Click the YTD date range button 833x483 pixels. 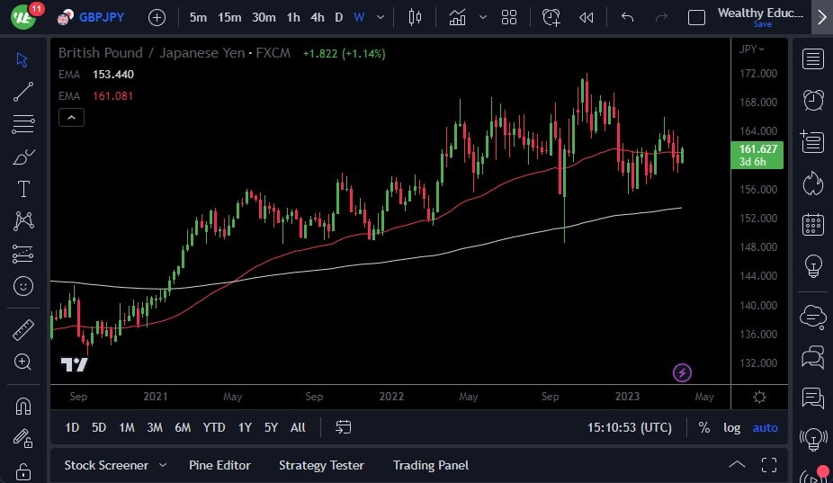[x=214, y=427]
